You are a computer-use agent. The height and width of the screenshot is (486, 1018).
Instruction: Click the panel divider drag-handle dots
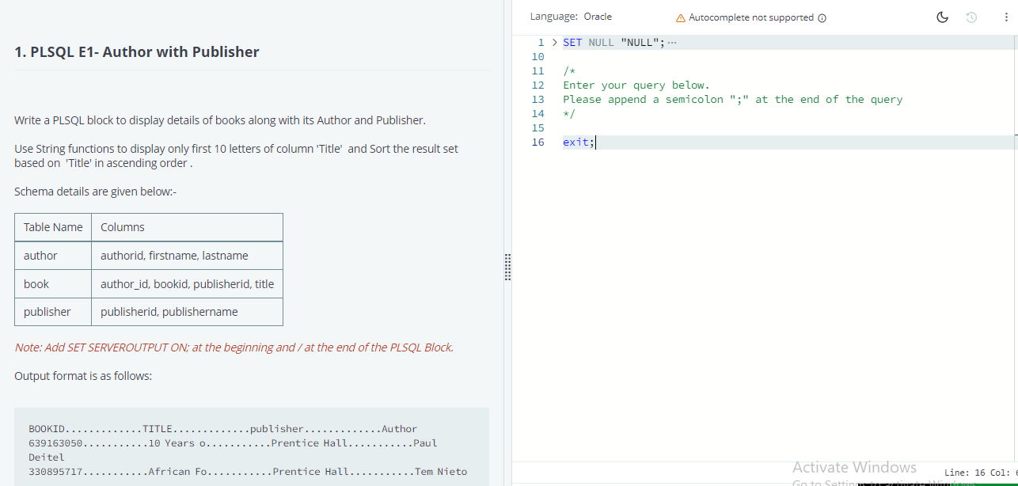pyautogui.click(x=507, y=268)
